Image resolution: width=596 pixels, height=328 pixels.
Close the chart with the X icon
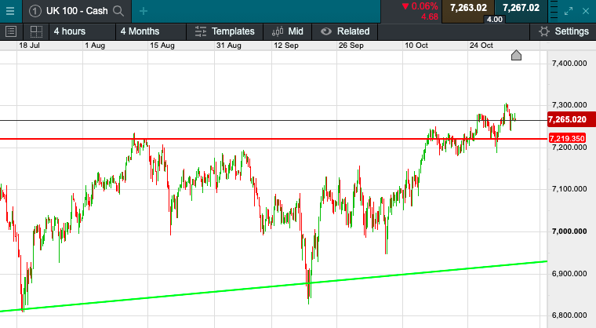pyautogui.click(x=585, y=11)
